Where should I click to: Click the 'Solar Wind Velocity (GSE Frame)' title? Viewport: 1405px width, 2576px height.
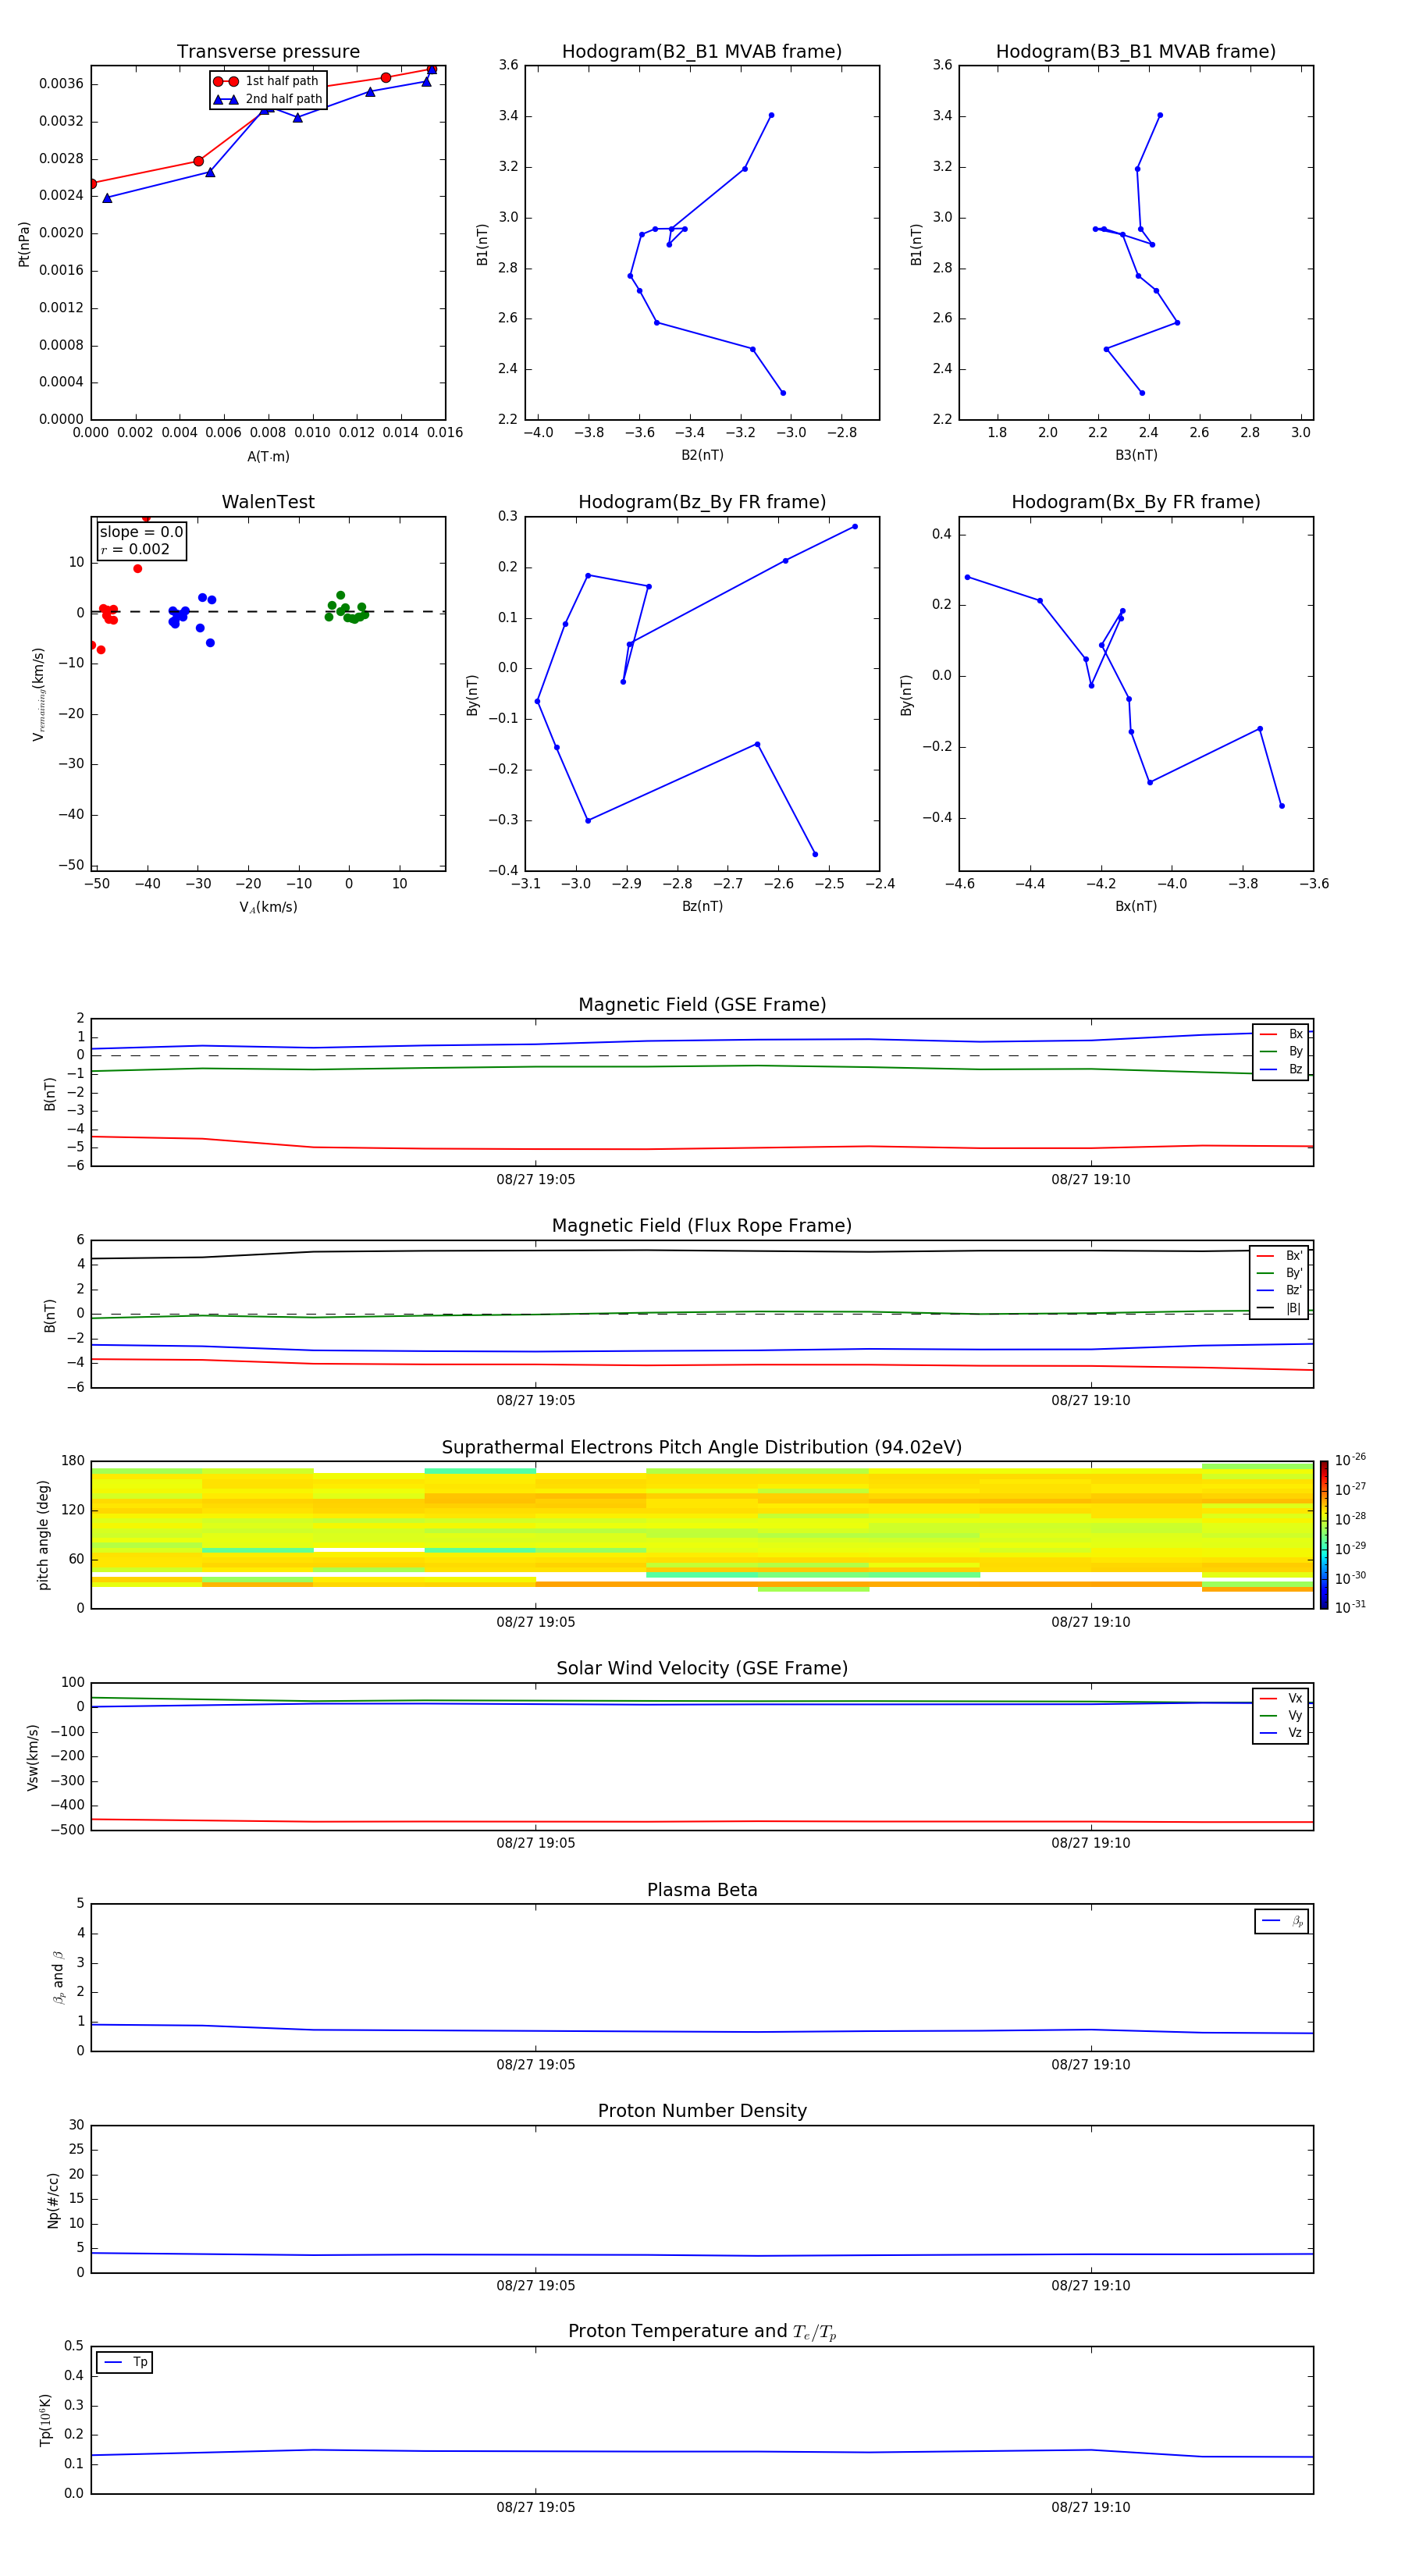point(702,1668)
